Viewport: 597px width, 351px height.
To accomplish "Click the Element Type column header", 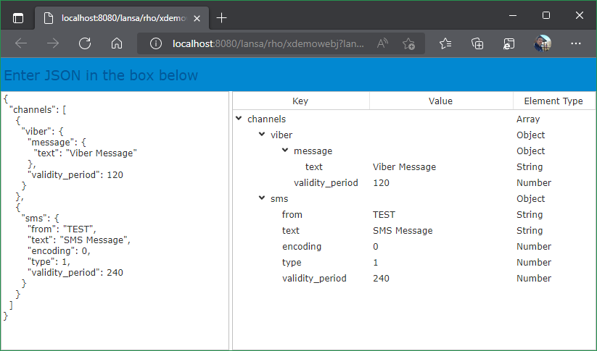I will pyautogui.click(x=553, y=101).
